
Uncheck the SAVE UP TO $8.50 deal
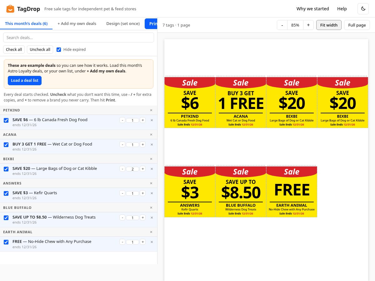click(6, 218)
